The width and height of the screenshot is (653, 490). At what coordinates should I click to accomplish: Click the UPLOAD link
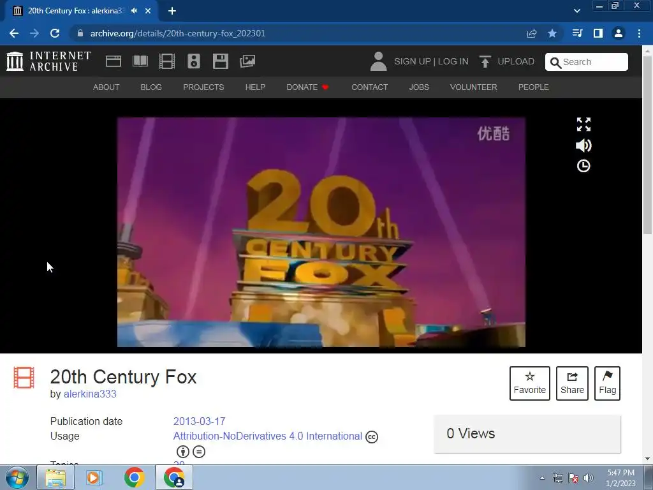[x=516, y=61]
